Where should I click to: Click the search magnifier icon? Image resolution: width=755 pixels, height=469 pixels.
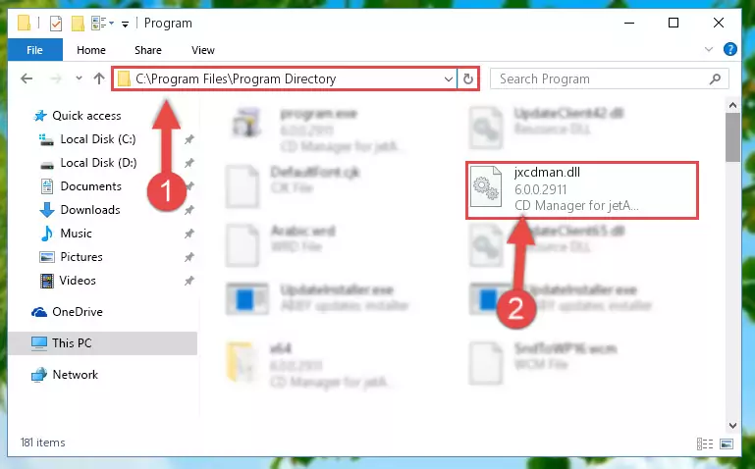[715, 78]
